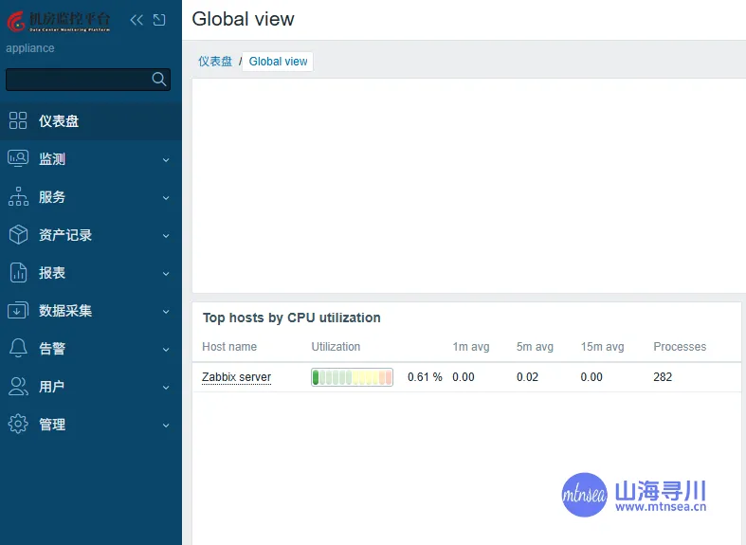Click the dashboard grid icon
Viewport: 746px width, 545px height.
(18, 120)
